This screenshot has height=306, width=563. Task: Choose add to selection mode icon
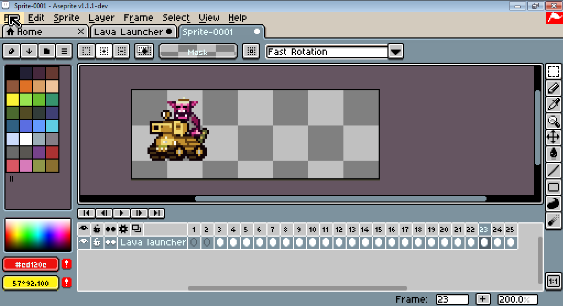(x=104, y=51)
